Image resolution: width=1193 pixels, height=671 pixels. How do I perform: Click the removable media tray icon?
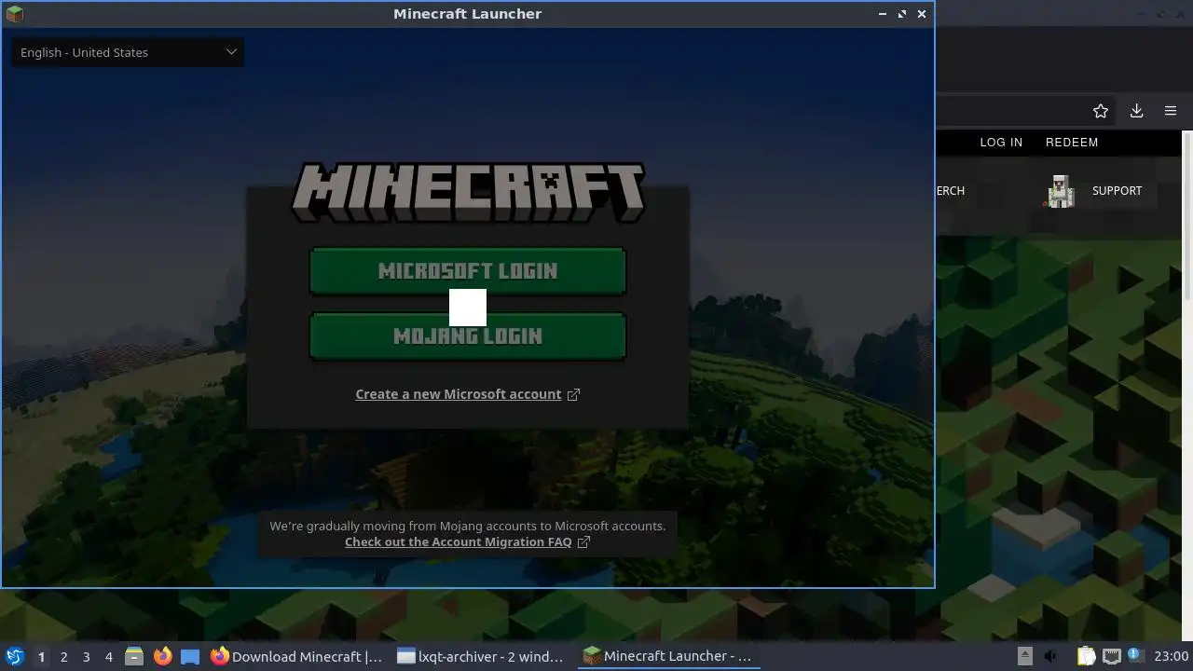click(x=1024, y=656)
